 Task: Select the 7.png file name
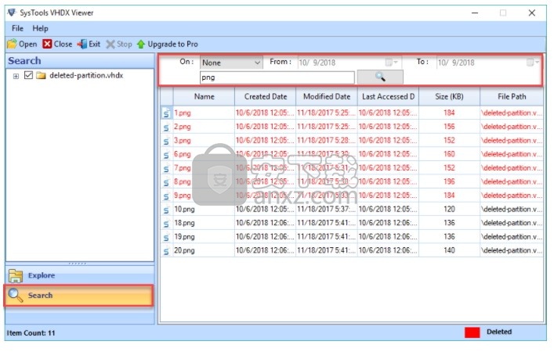183,168
